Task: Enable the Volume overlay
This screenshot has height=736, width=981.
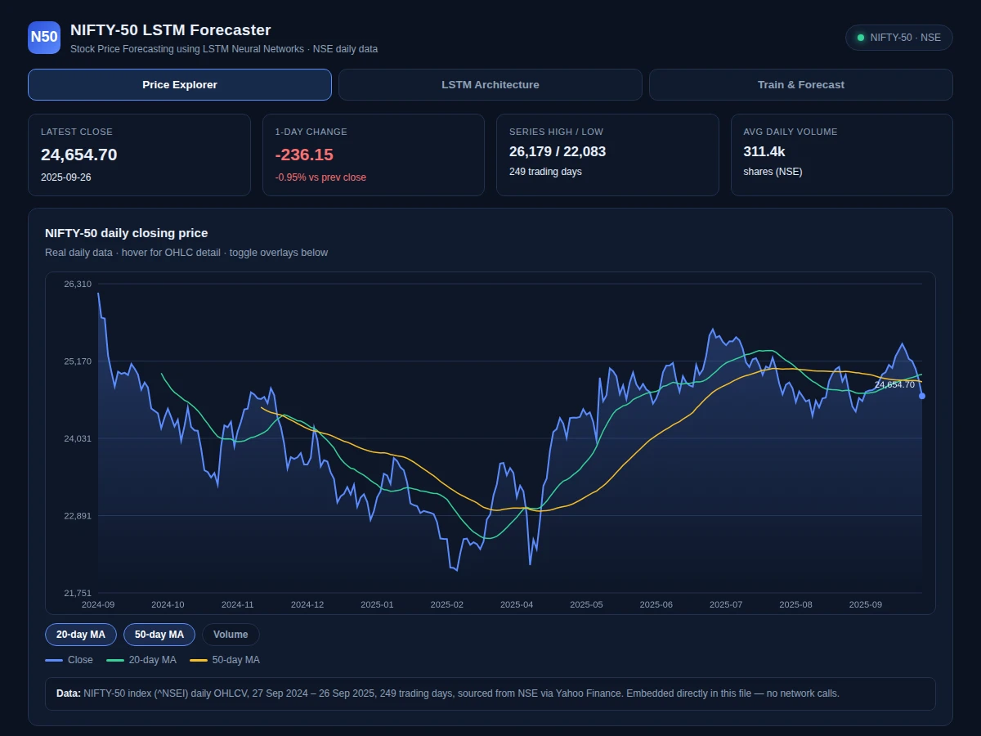Action: pyautogui.click(x=231, y=635)
